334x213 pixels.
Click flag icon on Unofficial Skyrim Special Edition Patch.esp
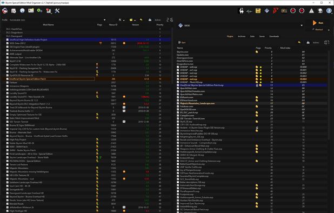[x=257, y=85]
